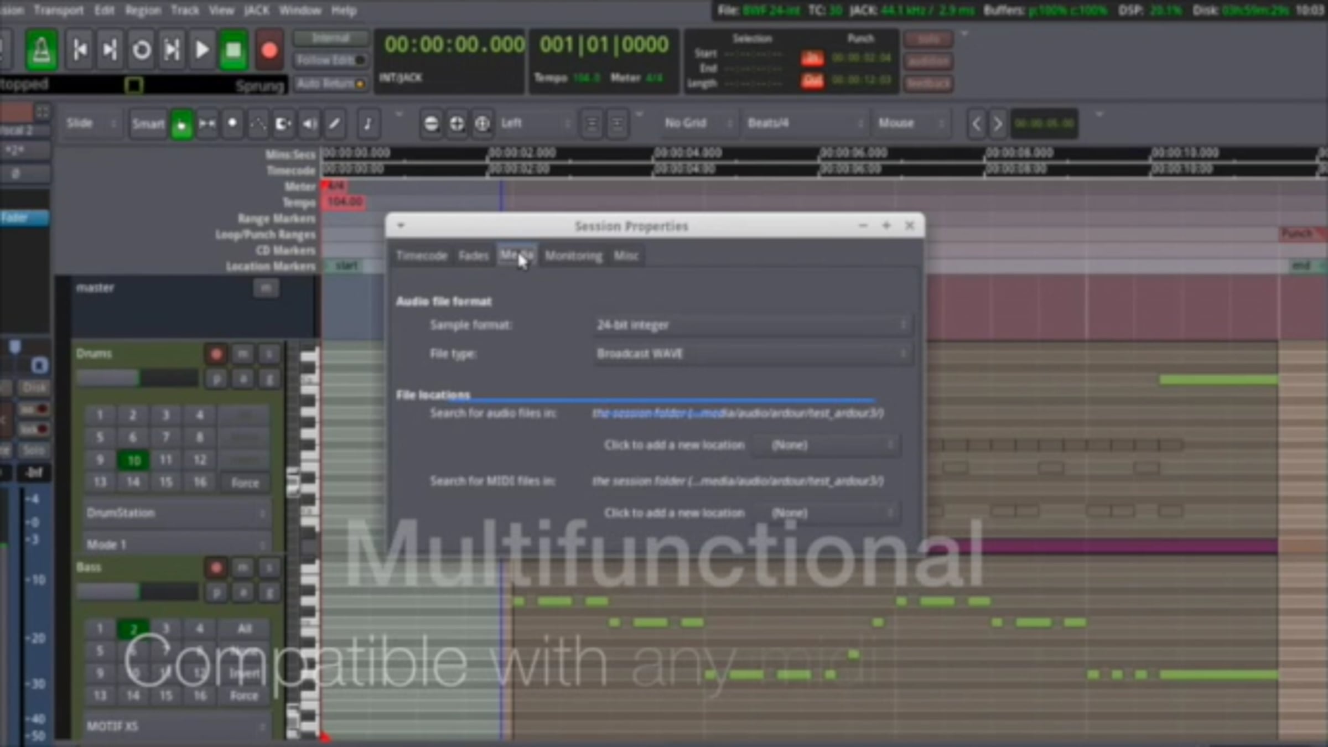1328x747 pixels.
Task: Select MIDI channel 10 on Drums
Action: click(133, 460)
